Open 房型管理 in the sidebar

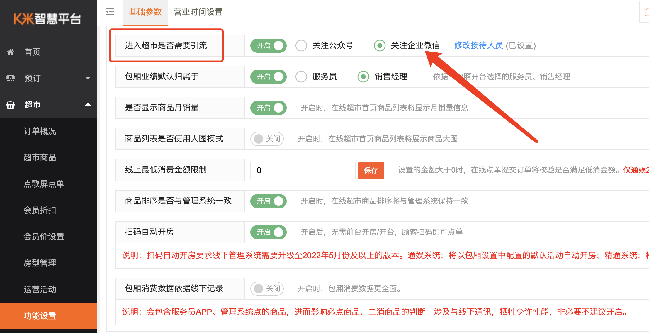tap(40, 263)
